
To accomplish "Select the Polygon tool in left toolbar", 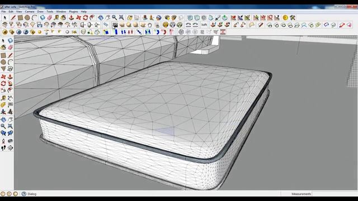I will coord(3,69).
